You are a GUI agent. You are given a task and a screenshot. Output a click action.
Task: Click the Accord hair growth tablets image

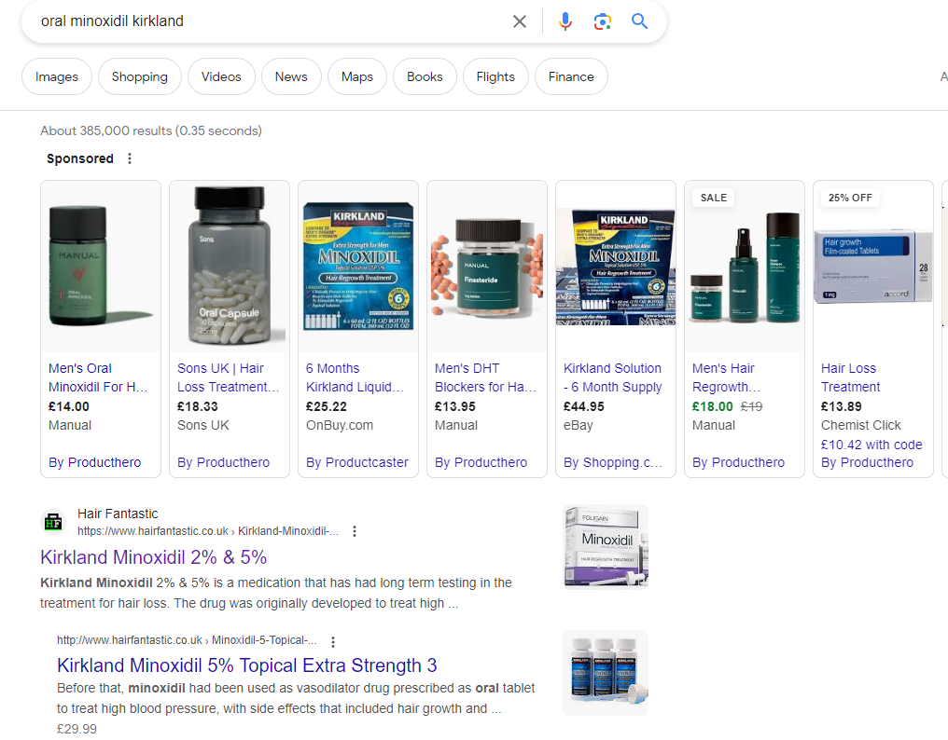coord(873,267)
